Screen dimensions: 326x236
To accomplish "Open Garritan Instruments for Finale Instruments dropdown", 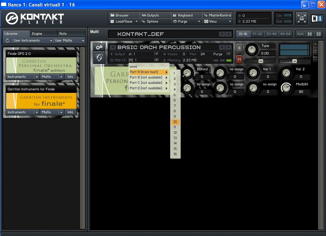I will [23, 112].
